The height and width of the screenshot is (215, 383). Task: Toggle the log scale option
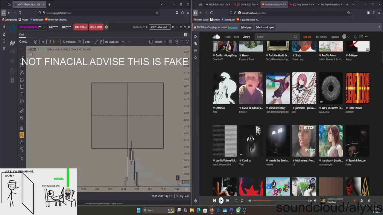[x=182, y=196]
